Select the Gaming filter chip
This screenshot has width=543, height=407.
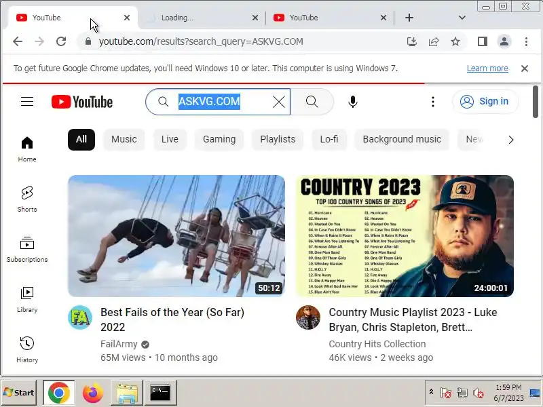click(x=219, y=140)
